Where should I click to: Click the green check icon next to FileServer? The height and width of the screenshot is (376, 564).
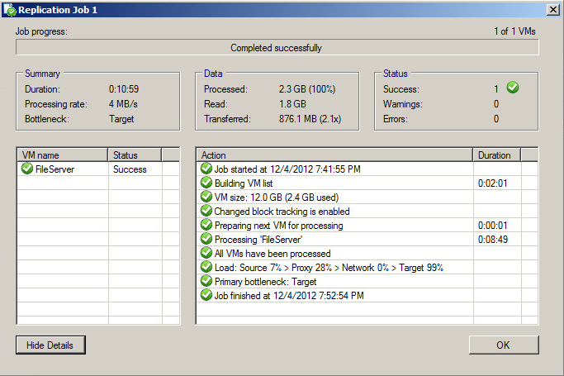(x=27, y=169)
